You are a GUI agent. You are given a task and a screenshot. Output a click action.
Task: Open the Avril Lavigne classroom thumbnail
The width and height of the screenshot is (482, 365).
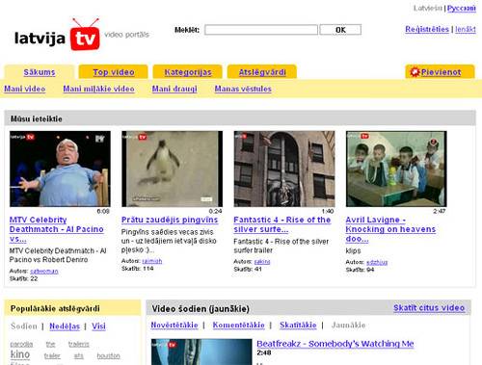pyautogui.click(x=396, y=169)
